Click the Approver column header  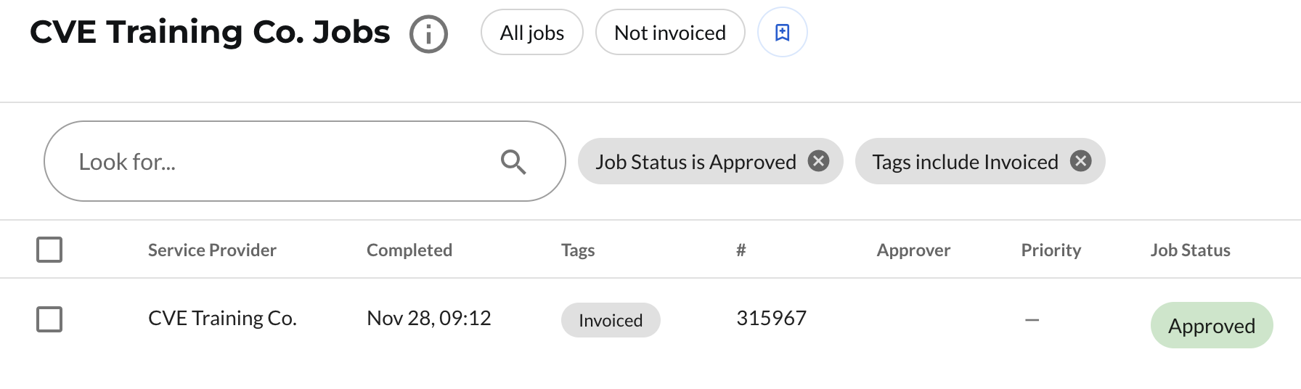(x=913, y=250)
